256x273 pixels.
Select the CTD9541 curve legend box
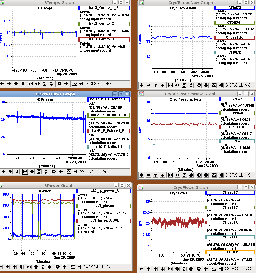234,23
